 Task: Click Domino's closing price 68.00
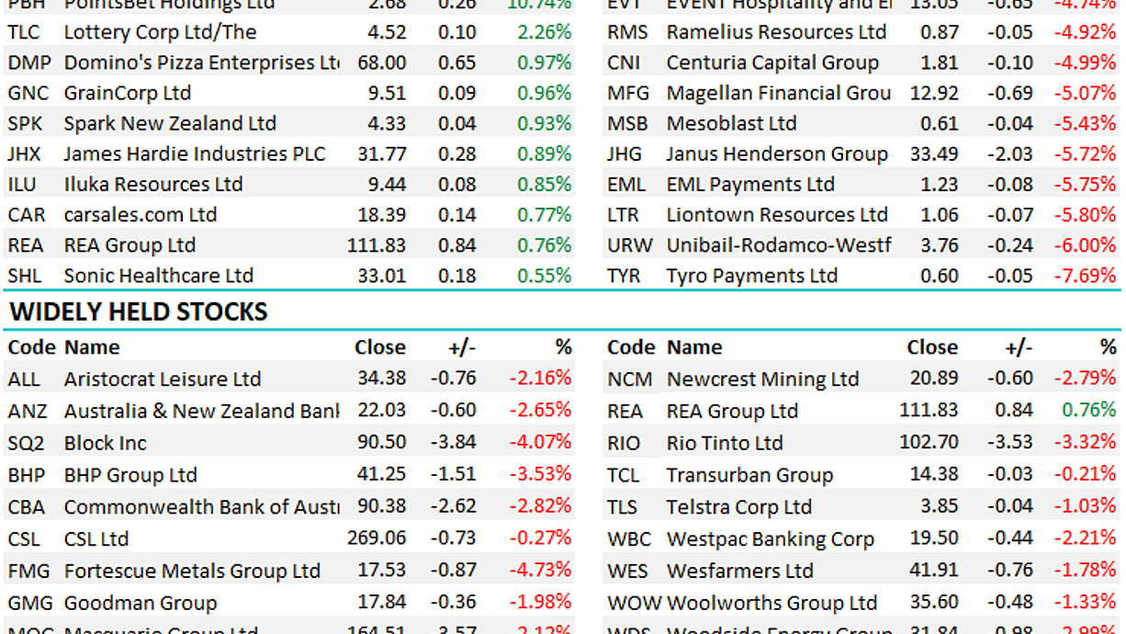[382, 62]
